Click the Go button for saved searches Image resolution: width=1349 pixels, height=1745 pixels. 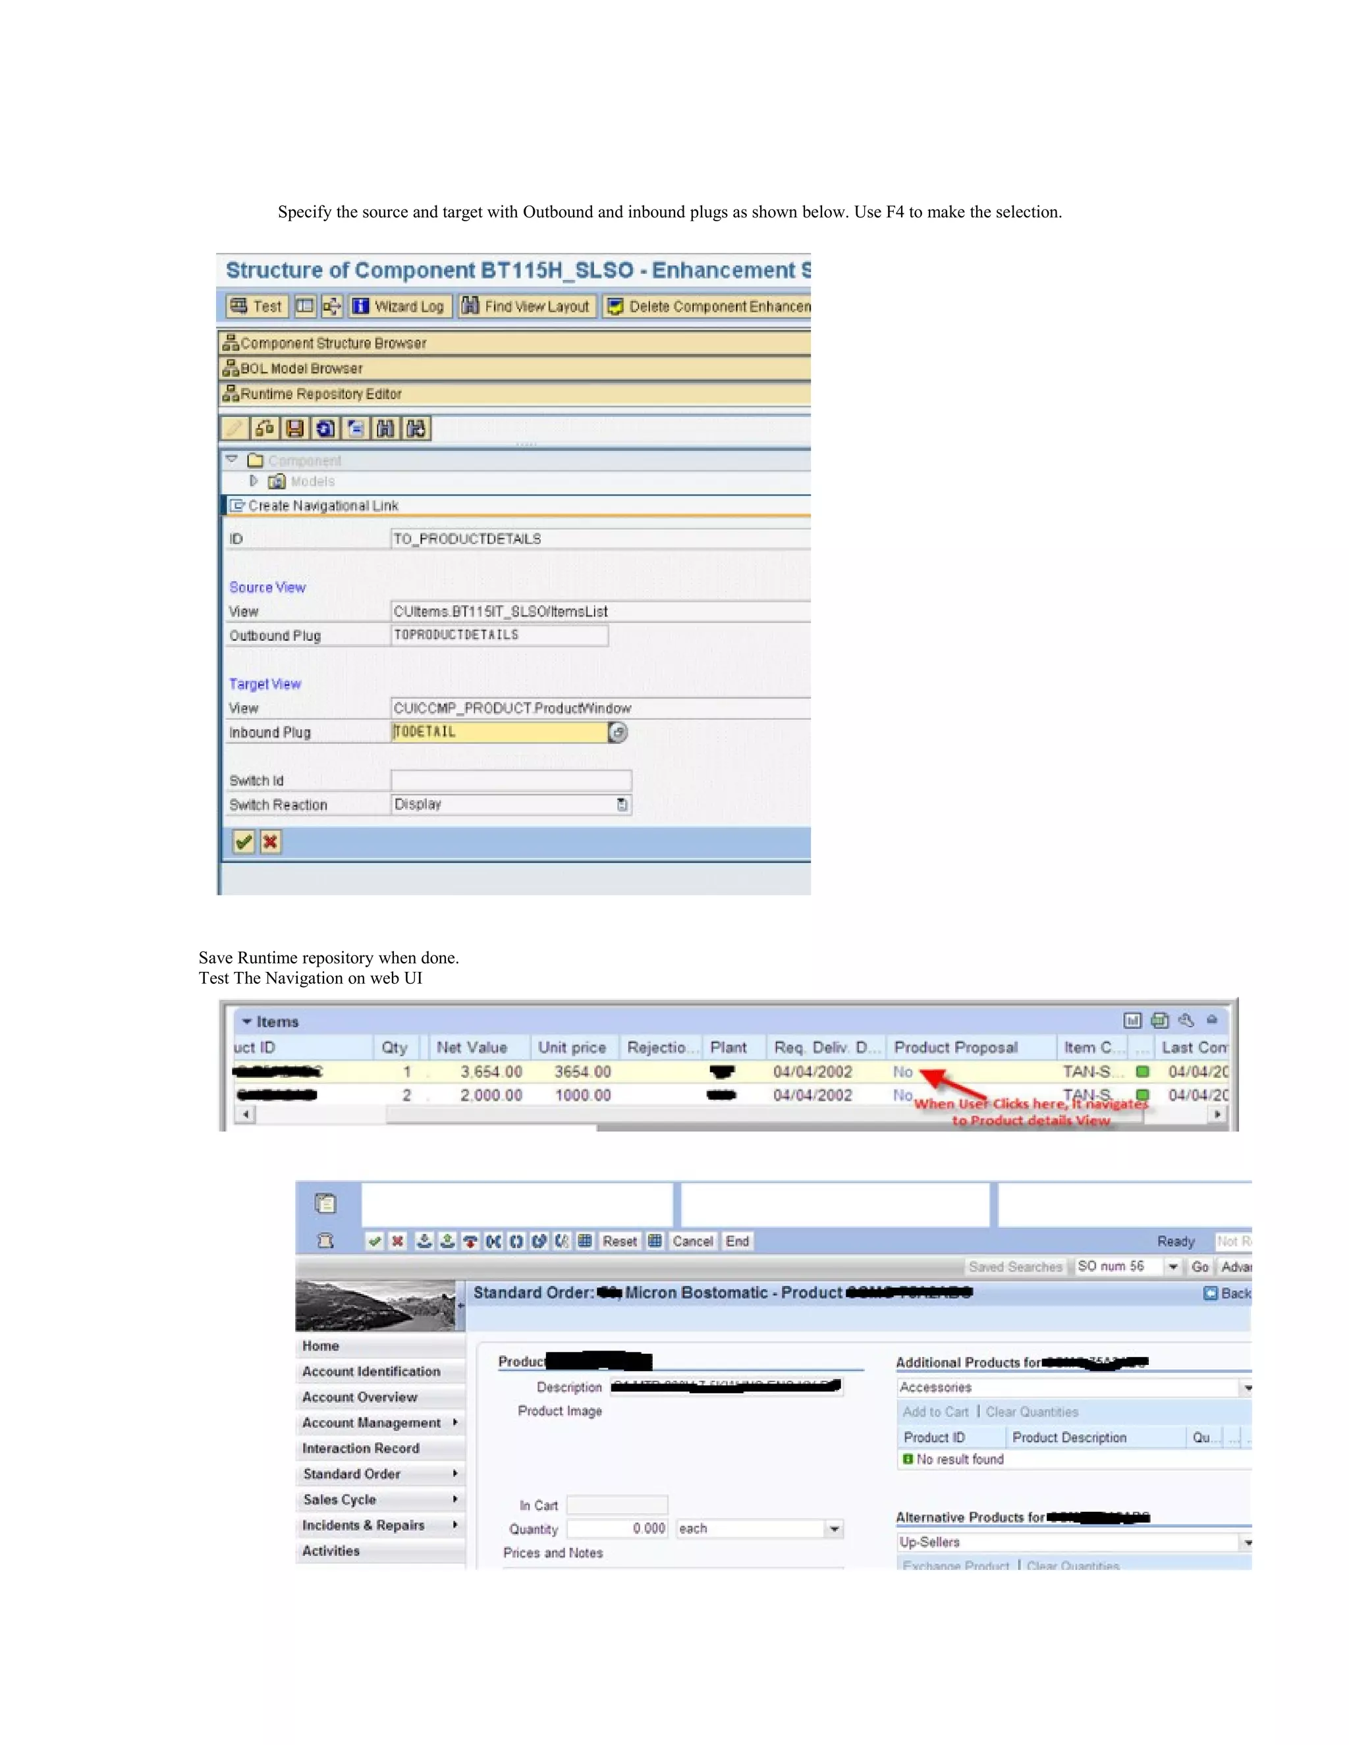1199,1266
